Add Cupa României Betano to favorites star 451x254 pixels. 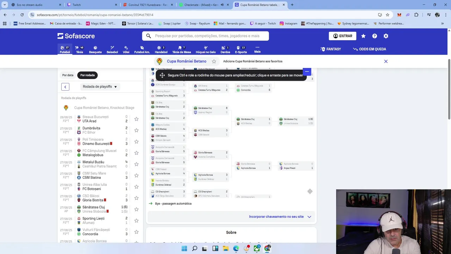tap(214, 61)
